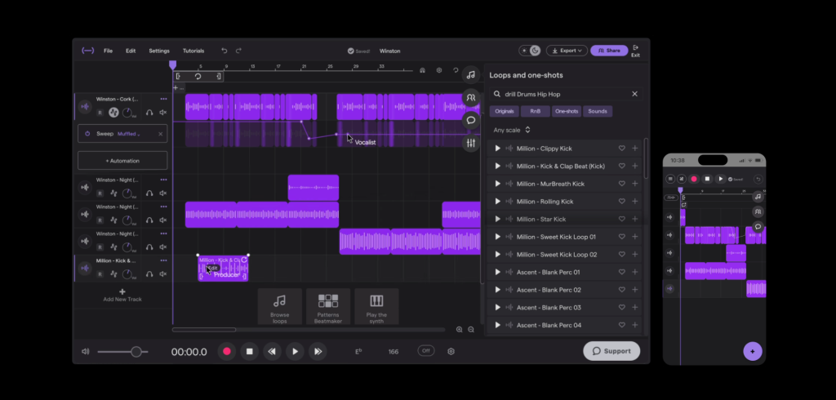Favorite the Million - Clippy Kick loop
The width and height of the screenshot is (836, 400).
[621, 149]
